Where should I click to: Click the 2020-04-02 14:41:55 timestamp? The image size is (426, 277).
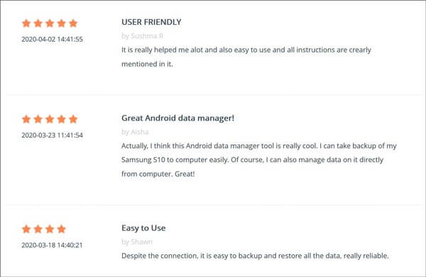[52, 39]
